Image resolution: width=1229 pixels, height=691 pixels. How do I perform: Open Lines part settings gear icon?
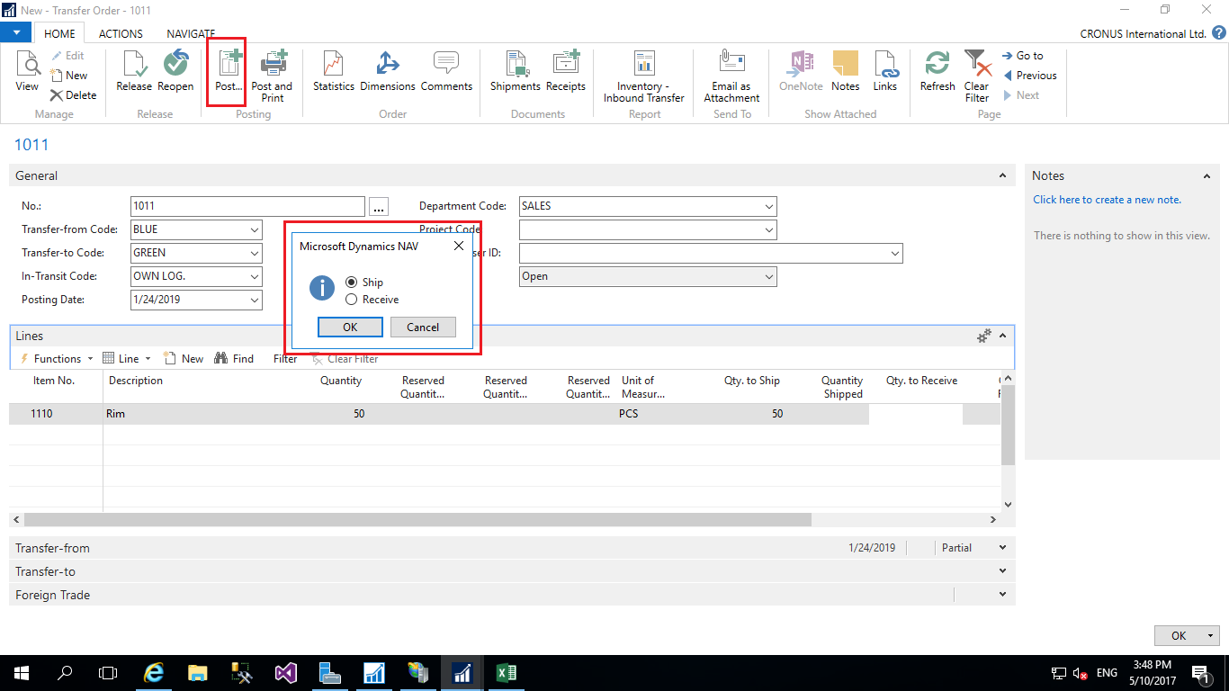pos(984,336)
